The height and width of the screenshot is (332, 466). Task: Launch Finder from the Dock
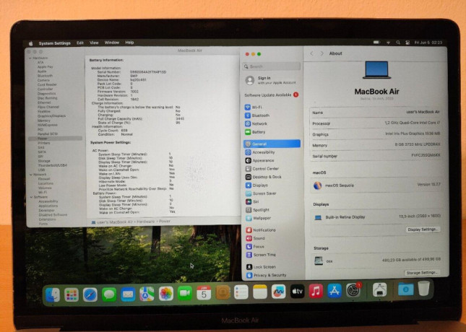click(53, 294)
